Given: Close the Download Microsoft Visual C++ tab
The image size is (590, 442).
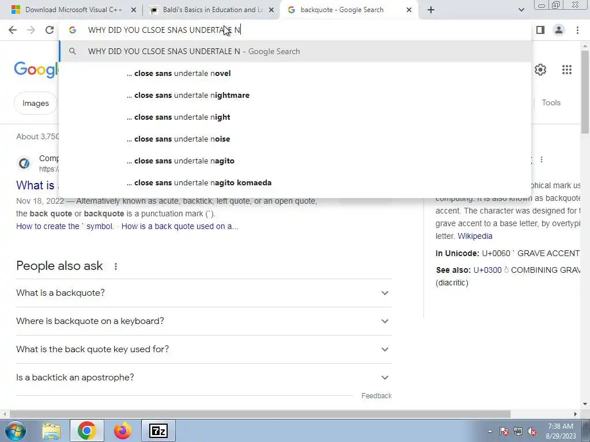Looking at the screenshot, I should (x=134, y=10).
